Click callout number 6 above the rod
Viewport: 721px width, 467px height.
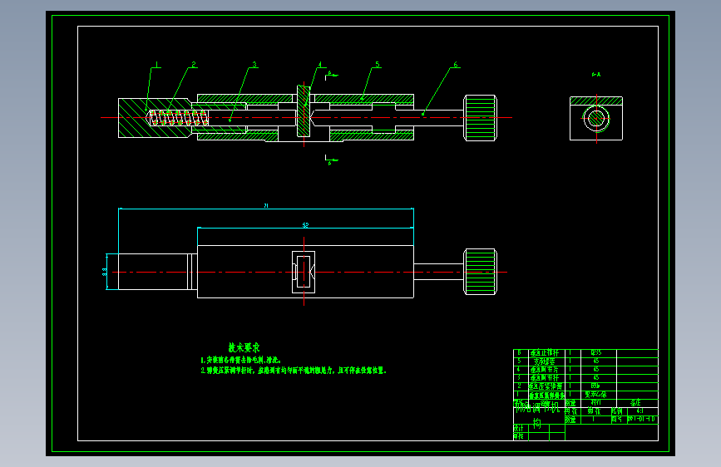(x=456, y=64)
